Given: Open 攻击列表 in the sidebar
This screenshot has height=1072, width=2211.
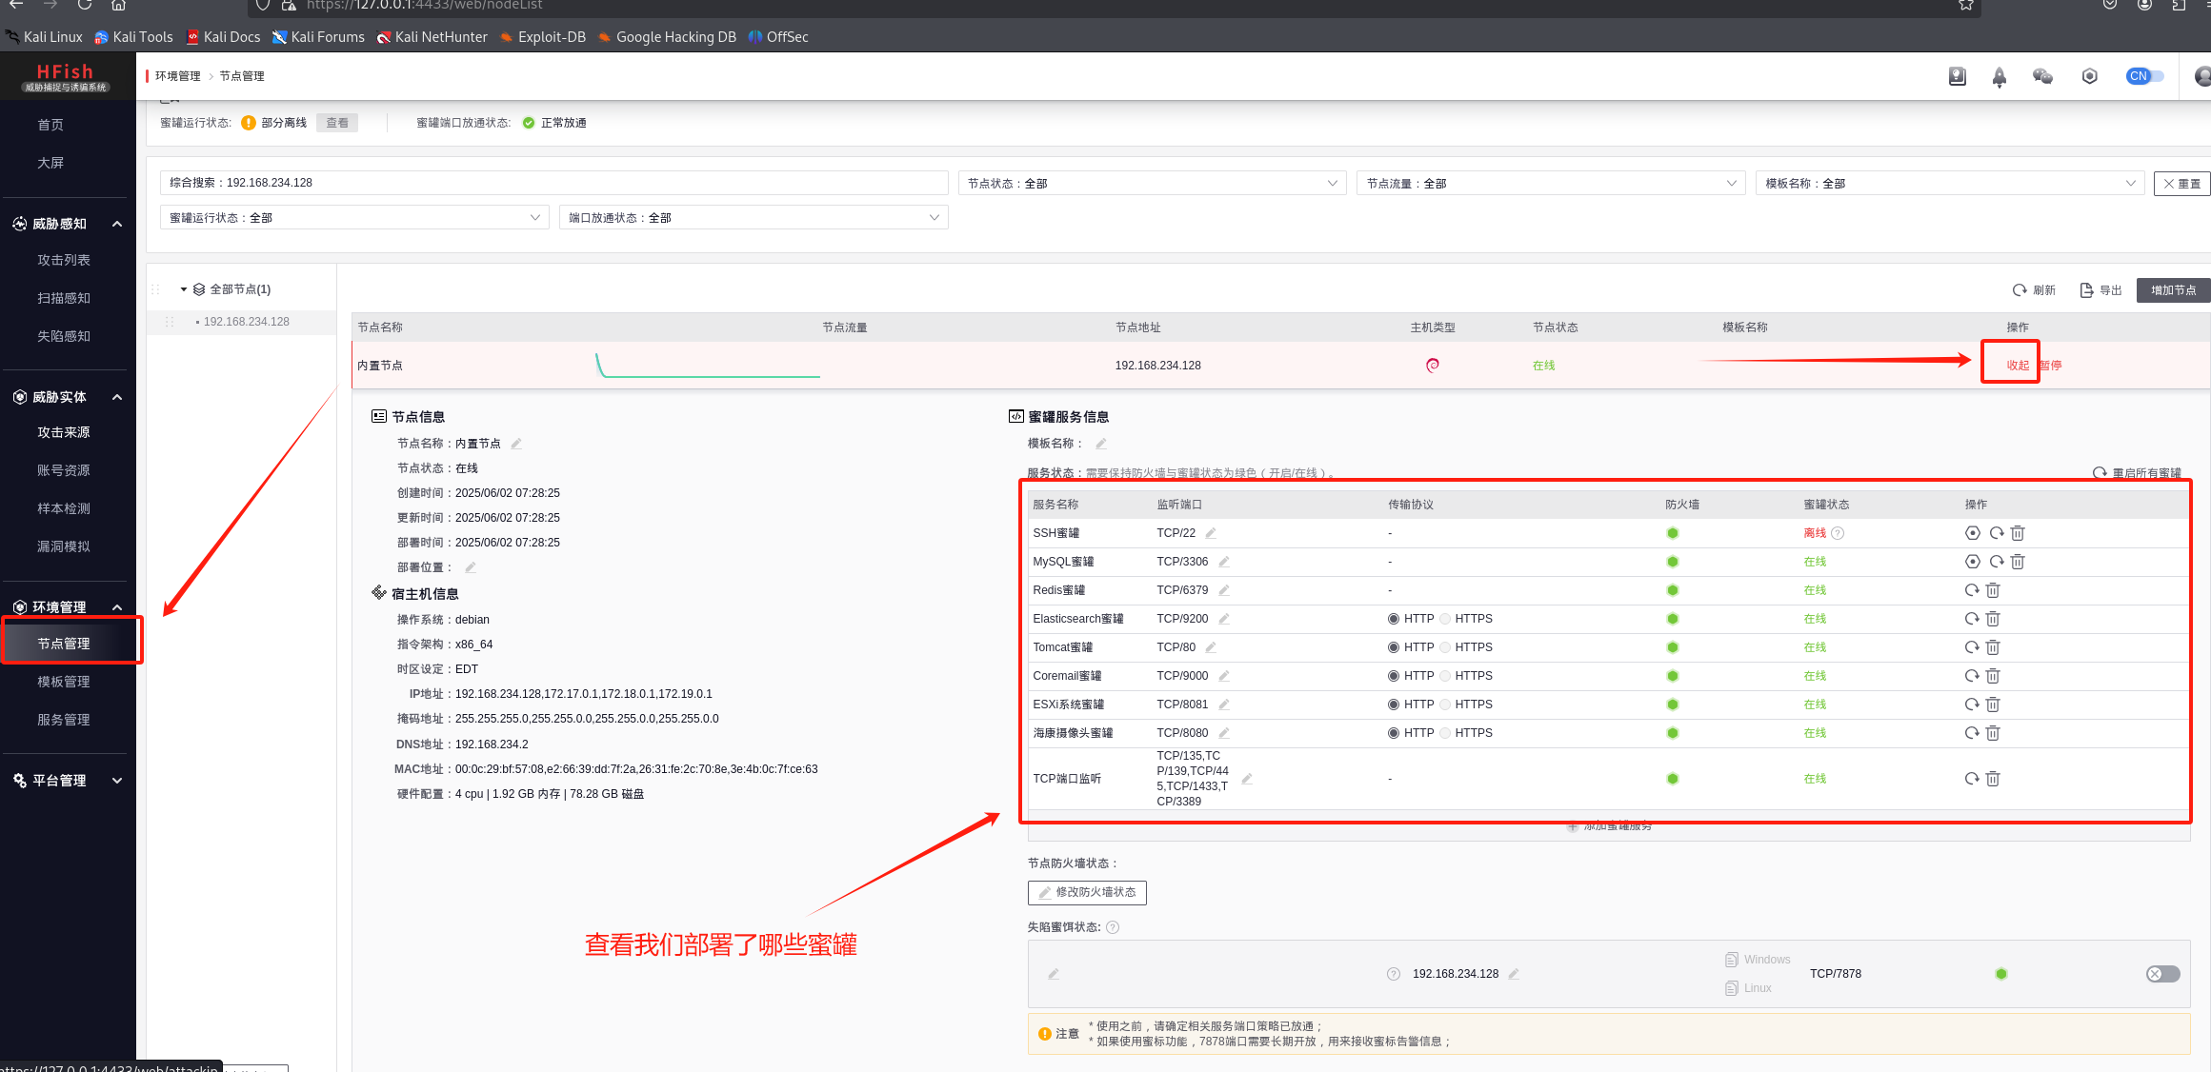Looking at the screenshot, I should pos(64,260).
